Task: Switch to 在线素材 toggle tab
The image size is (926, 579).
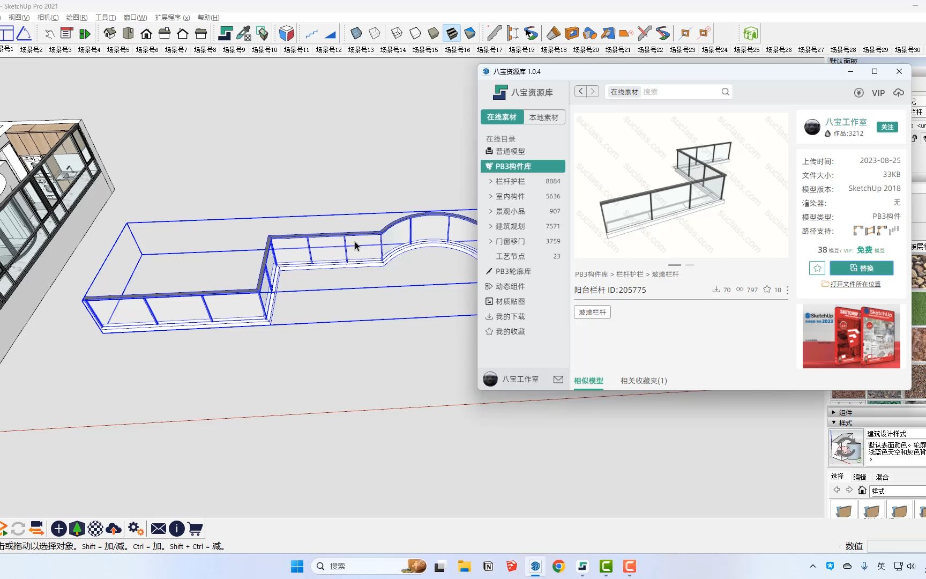Action: [x=502, y=117]
